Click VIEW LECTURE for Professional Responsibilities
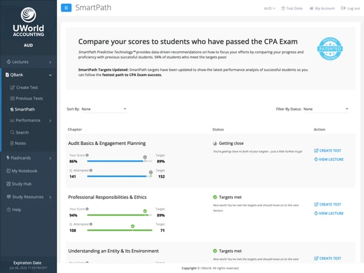This screenshot has width=364, height=273. (329, 213)
